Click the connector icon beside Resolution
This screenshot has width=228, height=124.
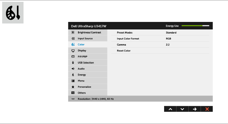73,99
